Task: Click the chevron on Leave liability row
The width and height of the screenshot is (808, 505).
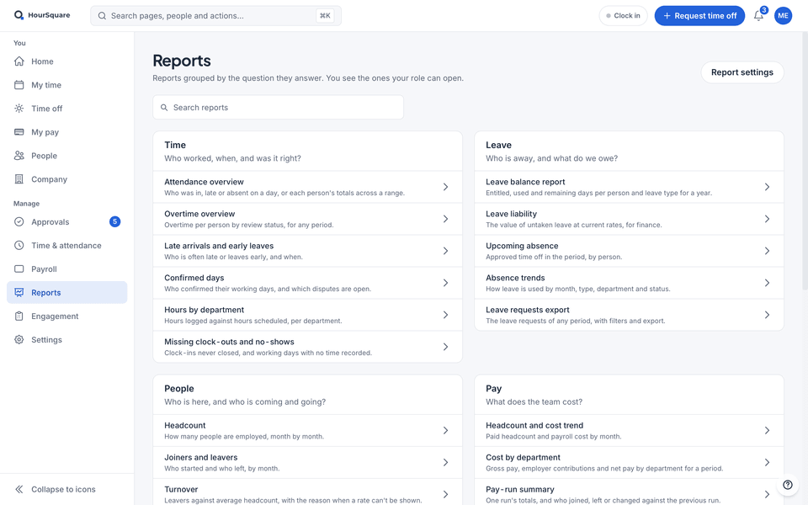Action: click(x=767, y=219)
